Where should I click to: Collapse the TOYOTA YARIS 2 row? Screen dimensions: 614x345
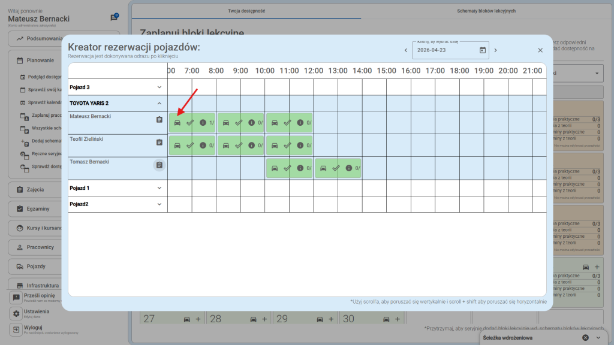tap(159, 103)
